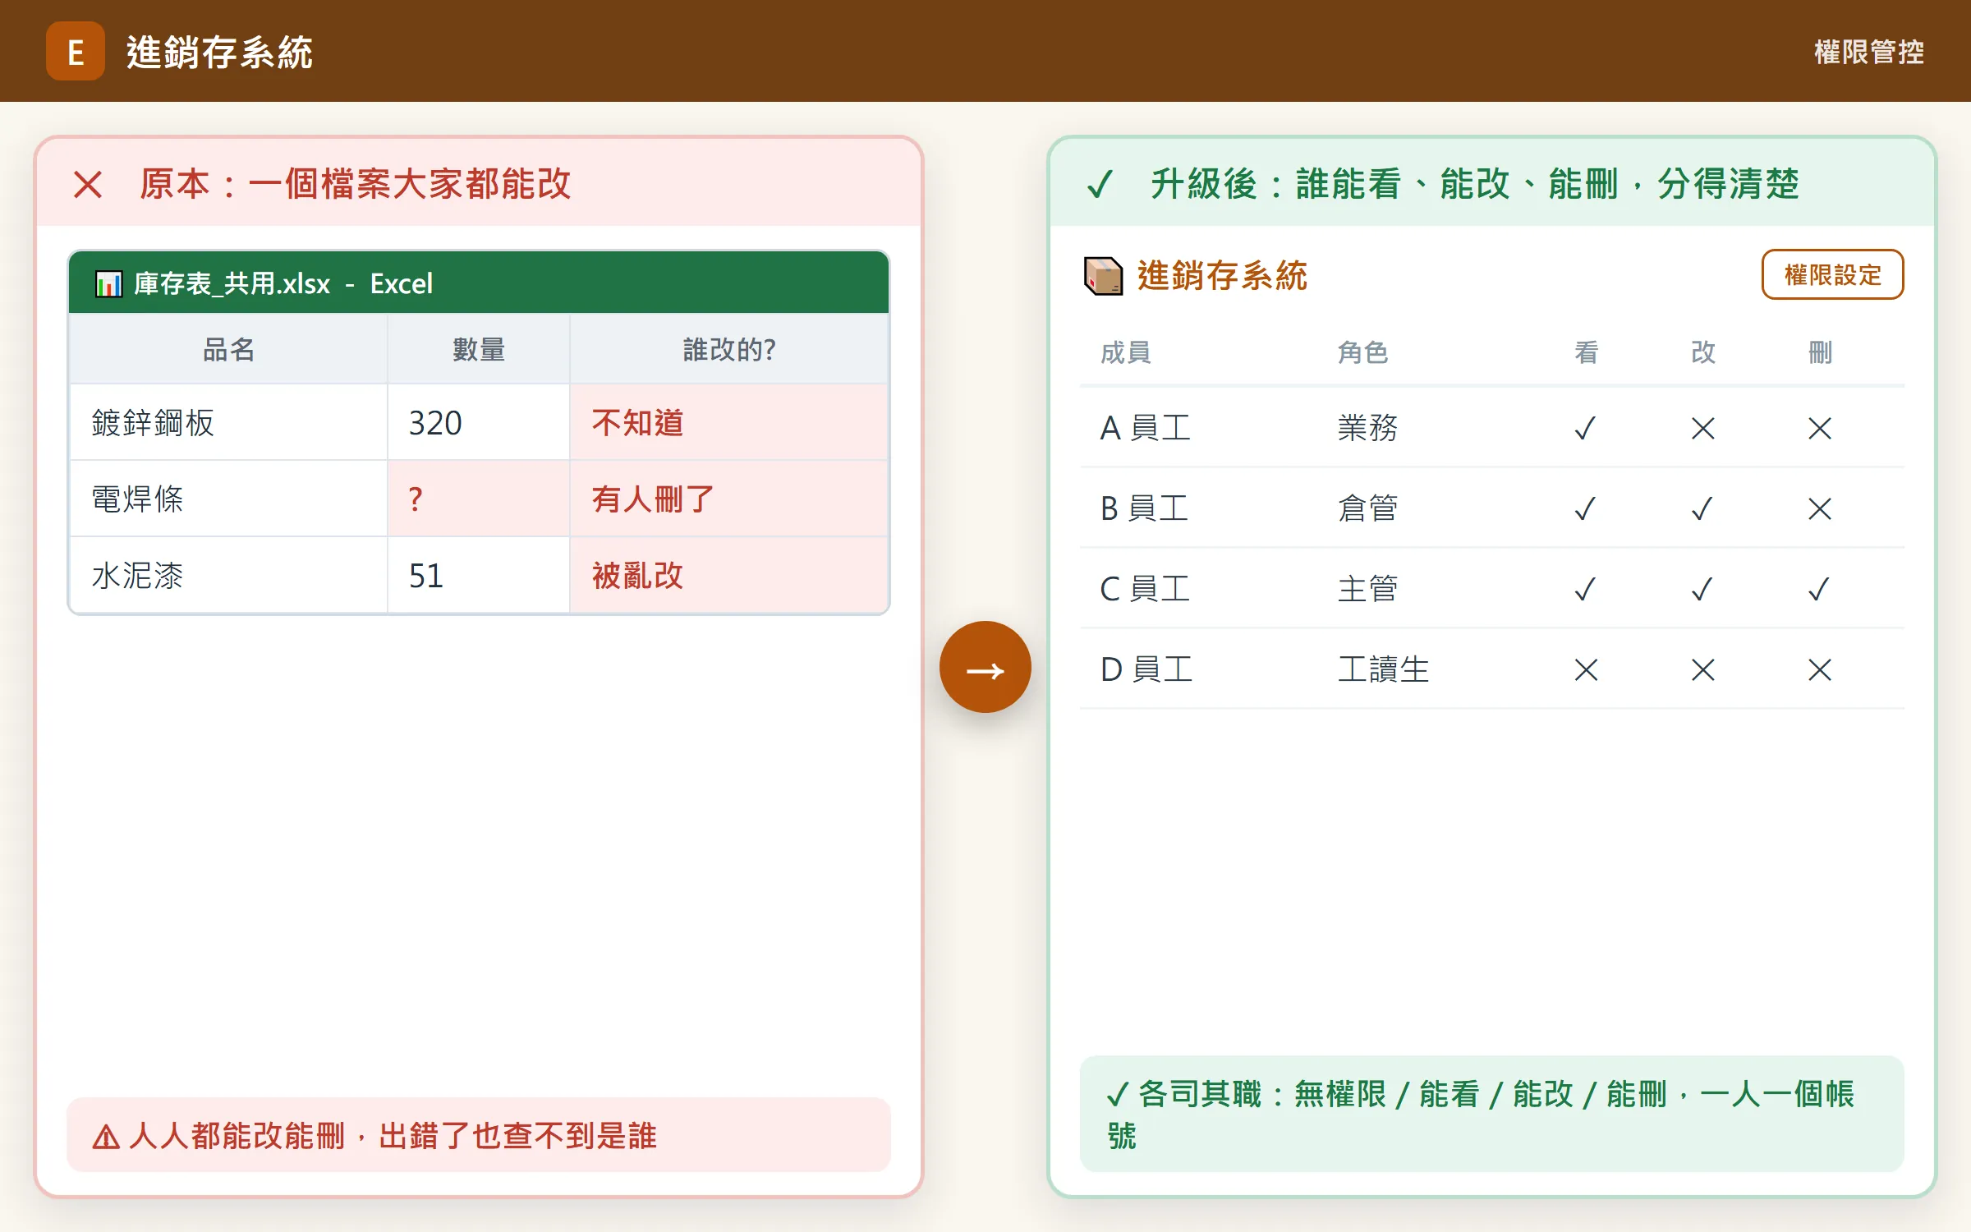The width and height of the screenshot is (1971, 1232).
Task: Click C 員工 view permission checkmark
Action: tap(1586, 589)
